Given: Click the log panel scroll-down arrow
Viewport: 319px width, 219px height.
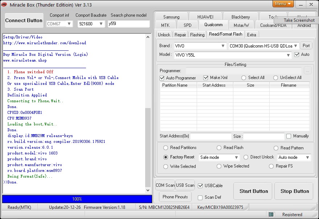Looking at the screenshot, I should click(x=148, y=190).
